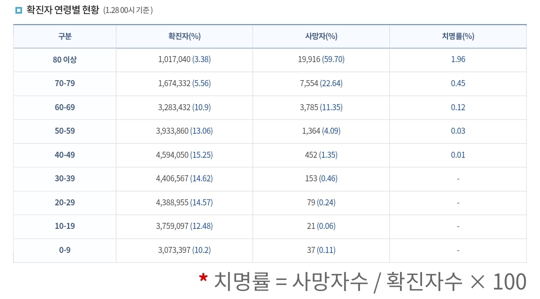Viewport: 540px width, 299px height.
Task: Click confirmed cases cell 4,406,567 (14.62)
Action: (184, 179)
